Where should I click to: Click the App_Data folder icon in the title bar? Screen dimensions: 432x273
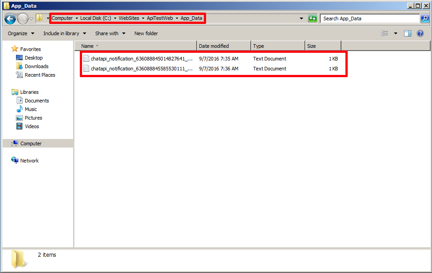coord(6,6)
